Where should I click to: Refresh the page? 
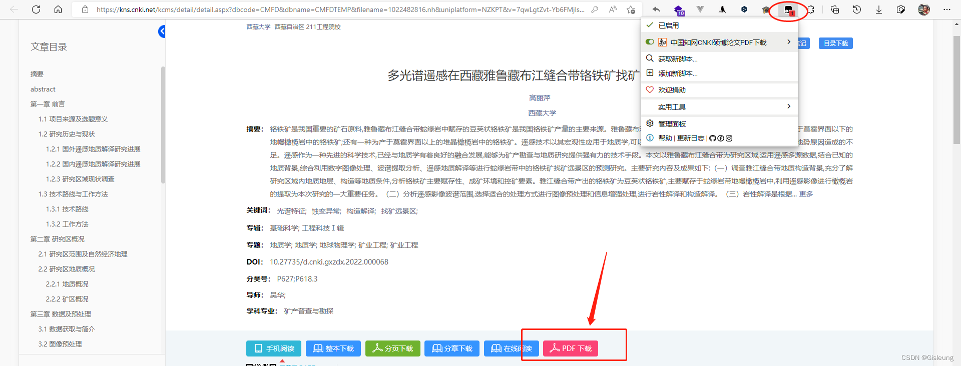tap(36, 9)
